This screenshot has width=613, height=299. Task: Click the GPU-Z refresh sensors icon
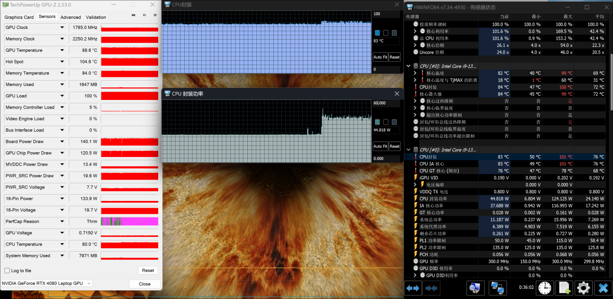[x=144, y=15]
